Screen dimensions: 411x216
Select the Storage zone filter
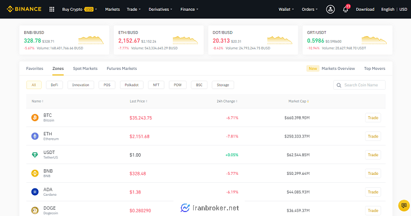click(x=223, y=85)
